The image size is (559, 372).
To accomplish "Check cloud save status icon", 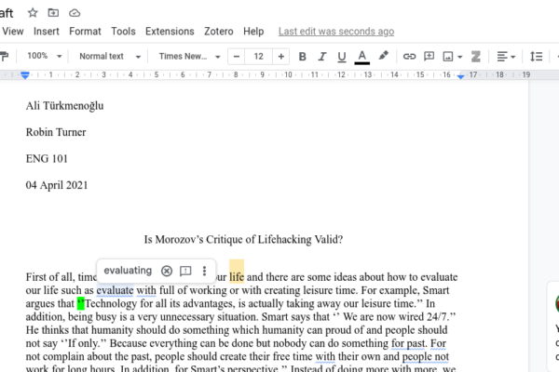I will click(x=75, y=12).
